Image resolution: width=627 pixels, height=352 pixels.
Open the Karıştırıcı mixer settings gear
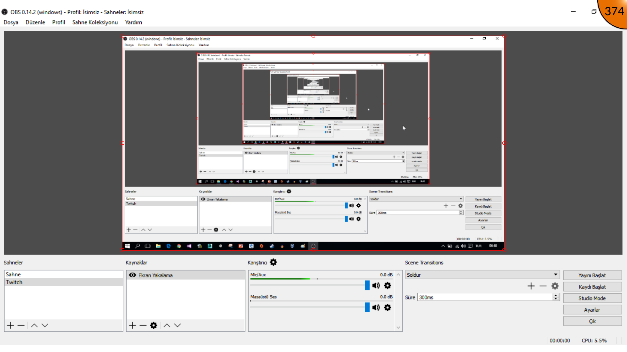274,262
